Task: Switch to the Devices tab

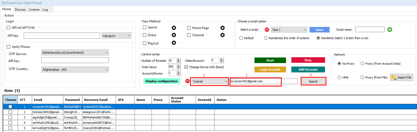Action: coord(20,10)
